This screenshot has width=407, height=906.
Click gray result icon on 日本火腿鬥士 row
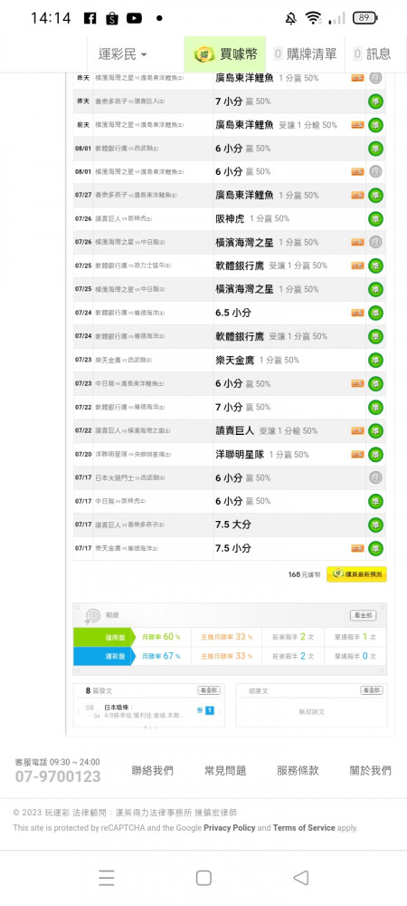coord(376,477)
